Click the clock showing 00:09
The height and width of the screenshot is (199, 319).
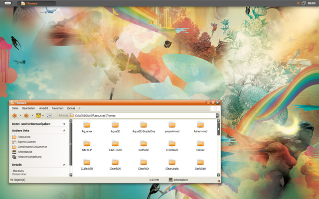(312, 3)
